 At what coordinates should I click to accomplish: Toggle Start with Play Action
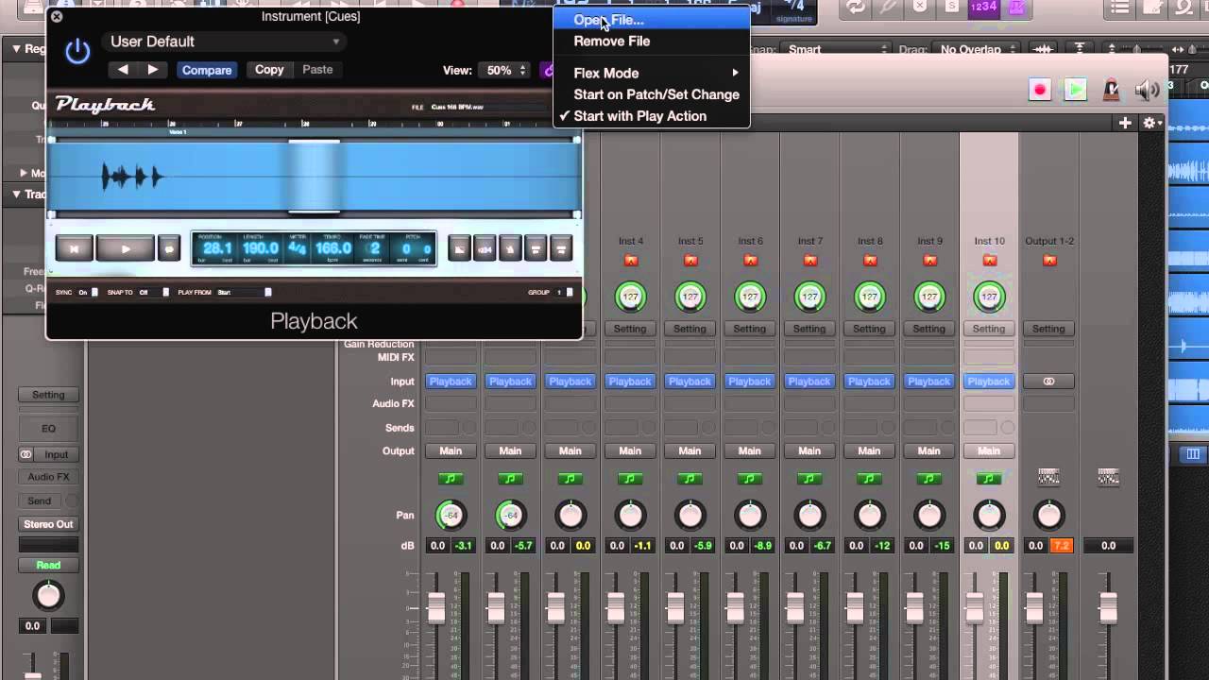coord(652,116)
